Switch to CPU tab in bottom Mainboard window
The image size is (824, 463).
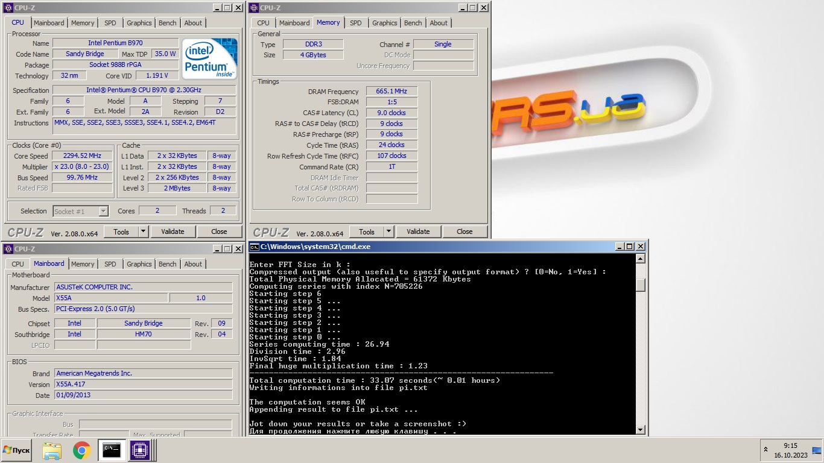coord(18,264)
